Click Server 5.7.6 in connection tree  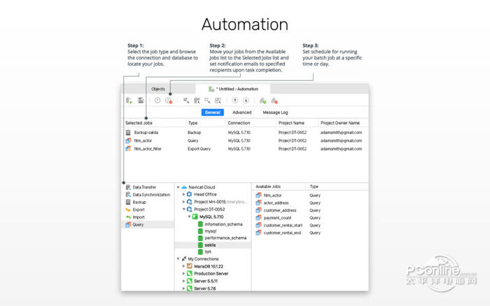204,289
